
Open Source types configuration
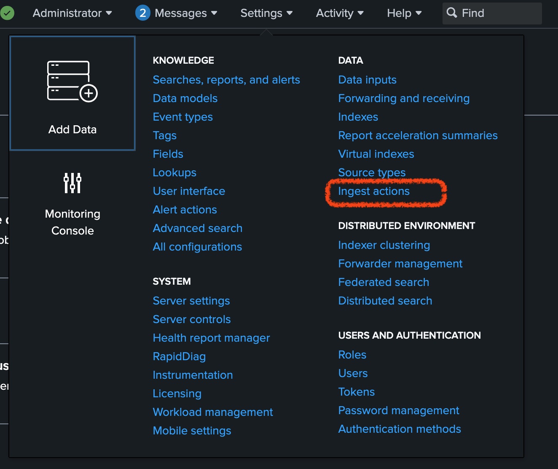[x=372, y=173]
